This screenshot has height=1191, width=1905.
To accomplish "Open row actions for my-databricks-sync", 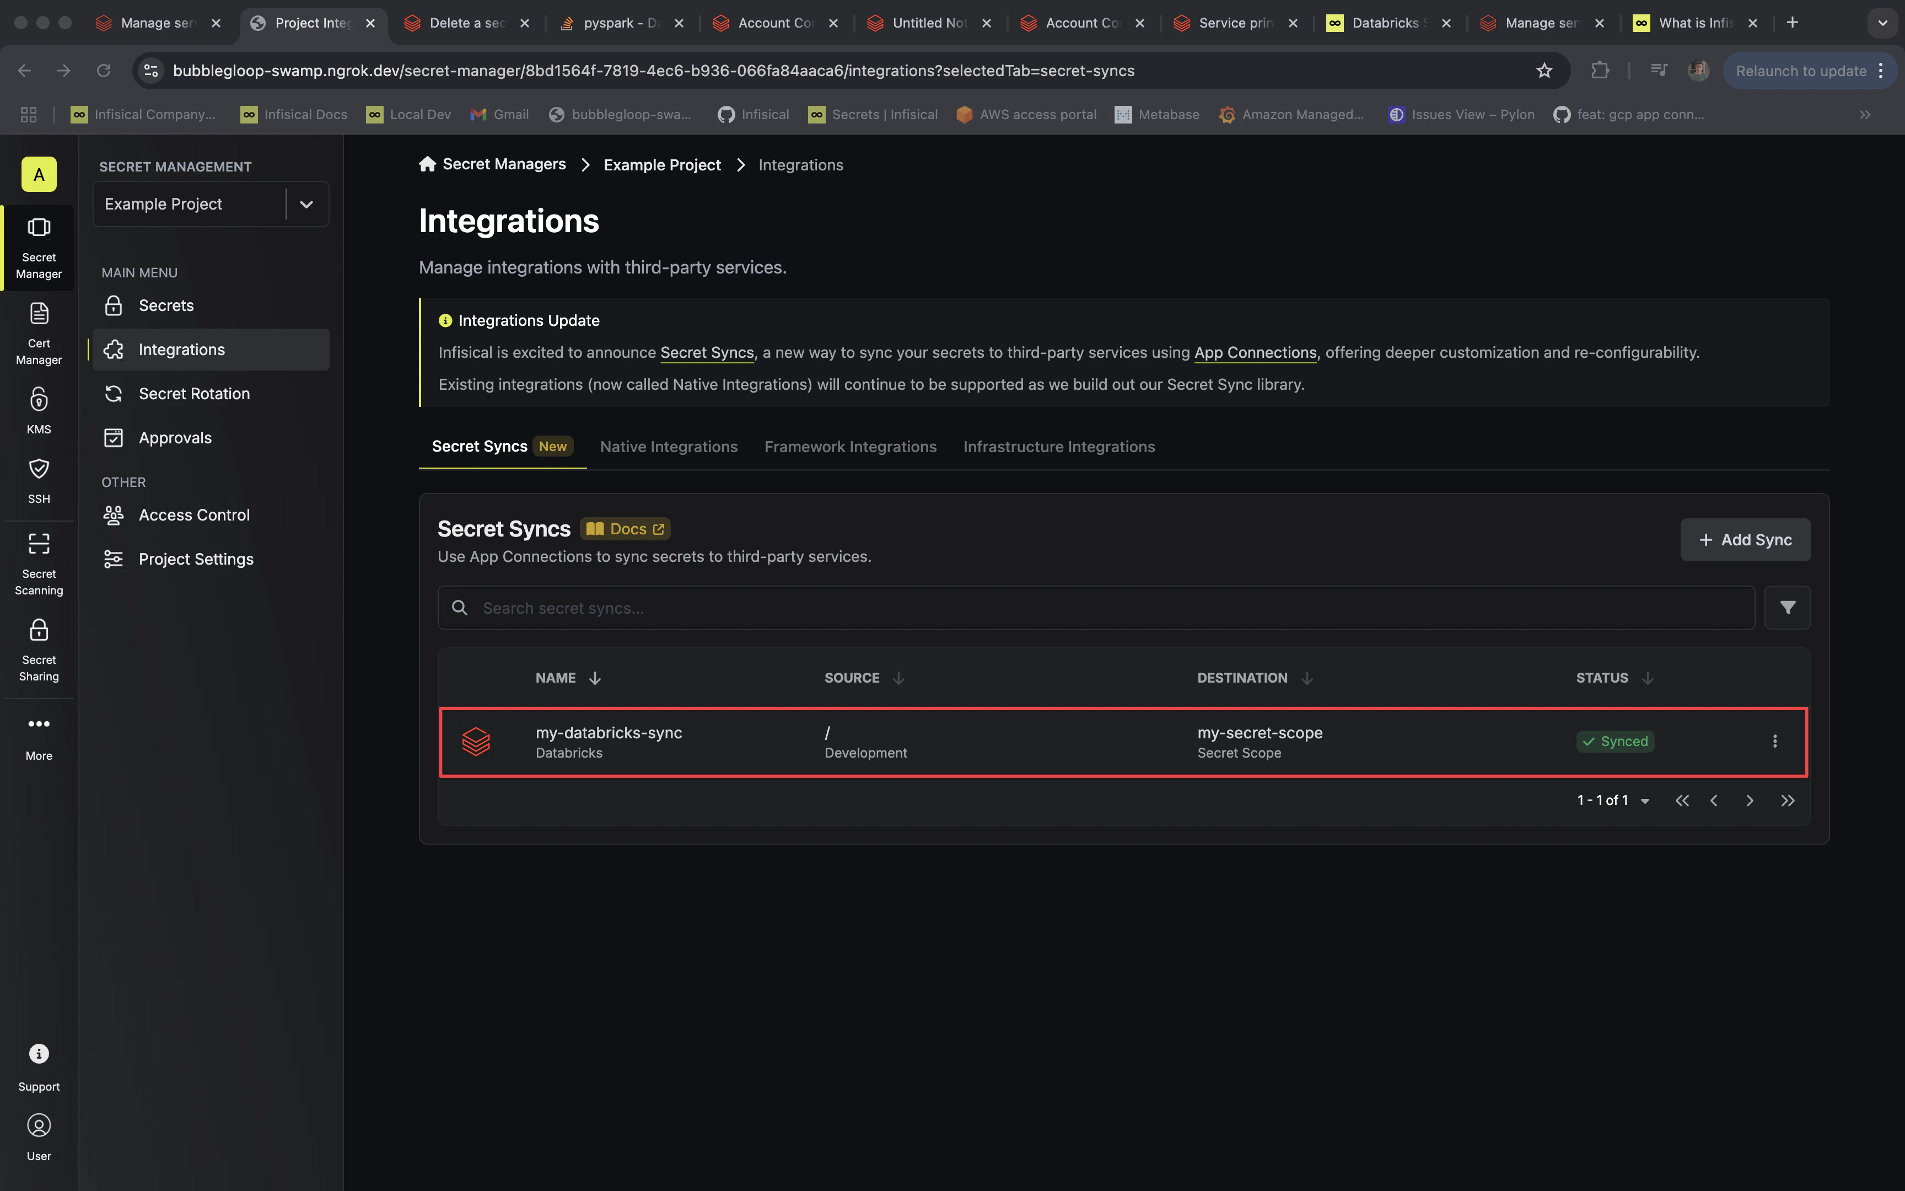I will coord(1774,741).
